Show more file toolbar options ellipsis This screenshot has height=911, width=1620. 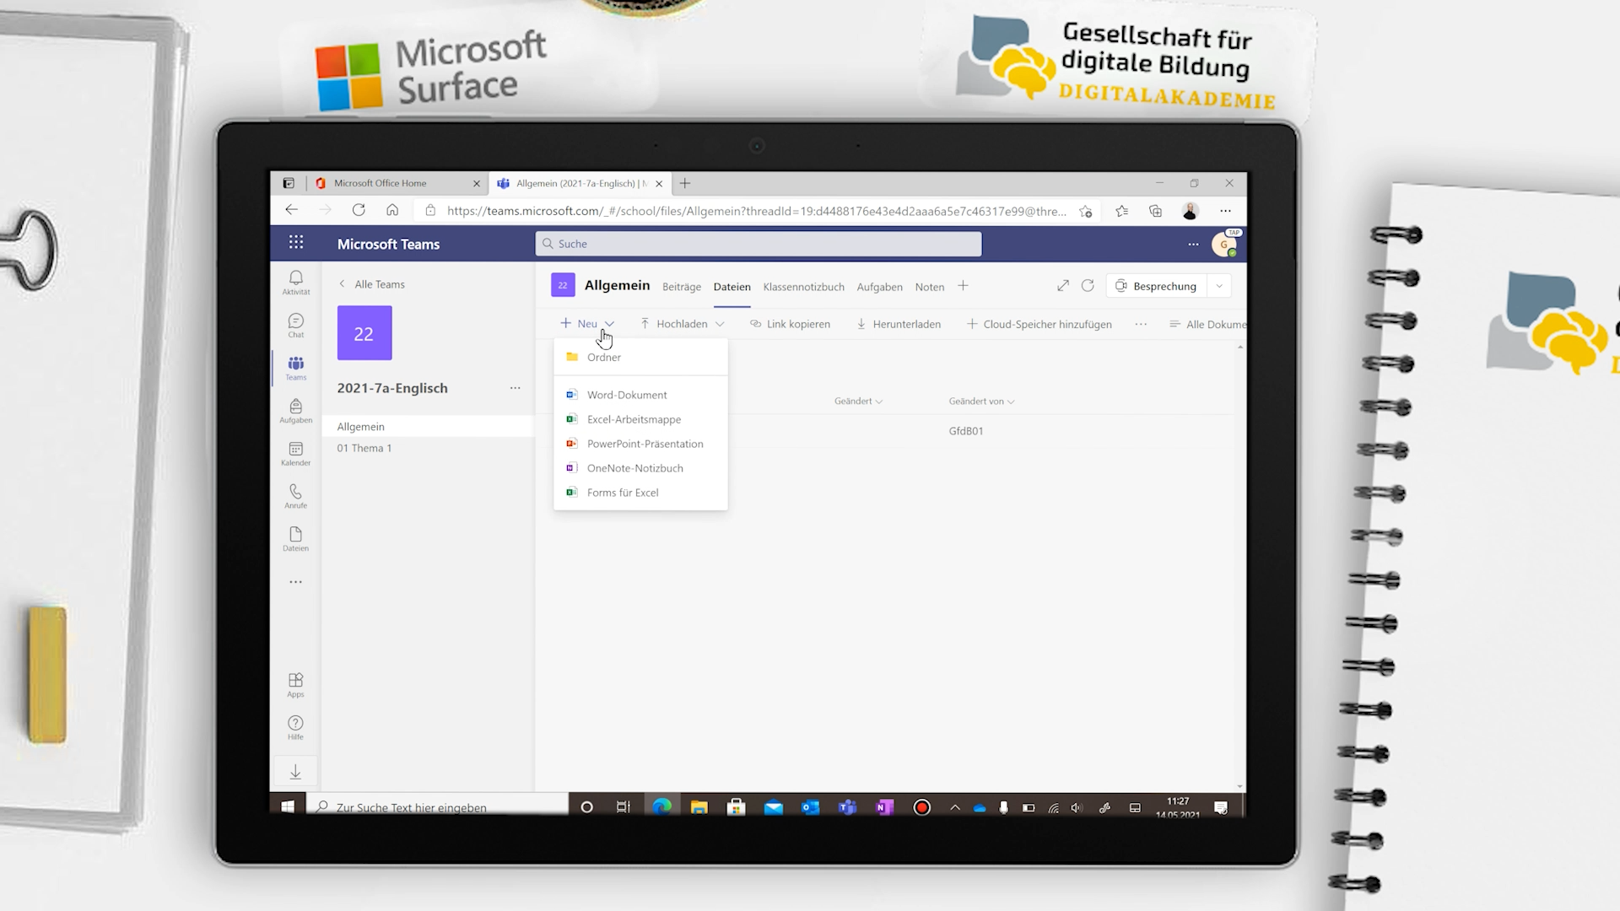pos(1141,324)
